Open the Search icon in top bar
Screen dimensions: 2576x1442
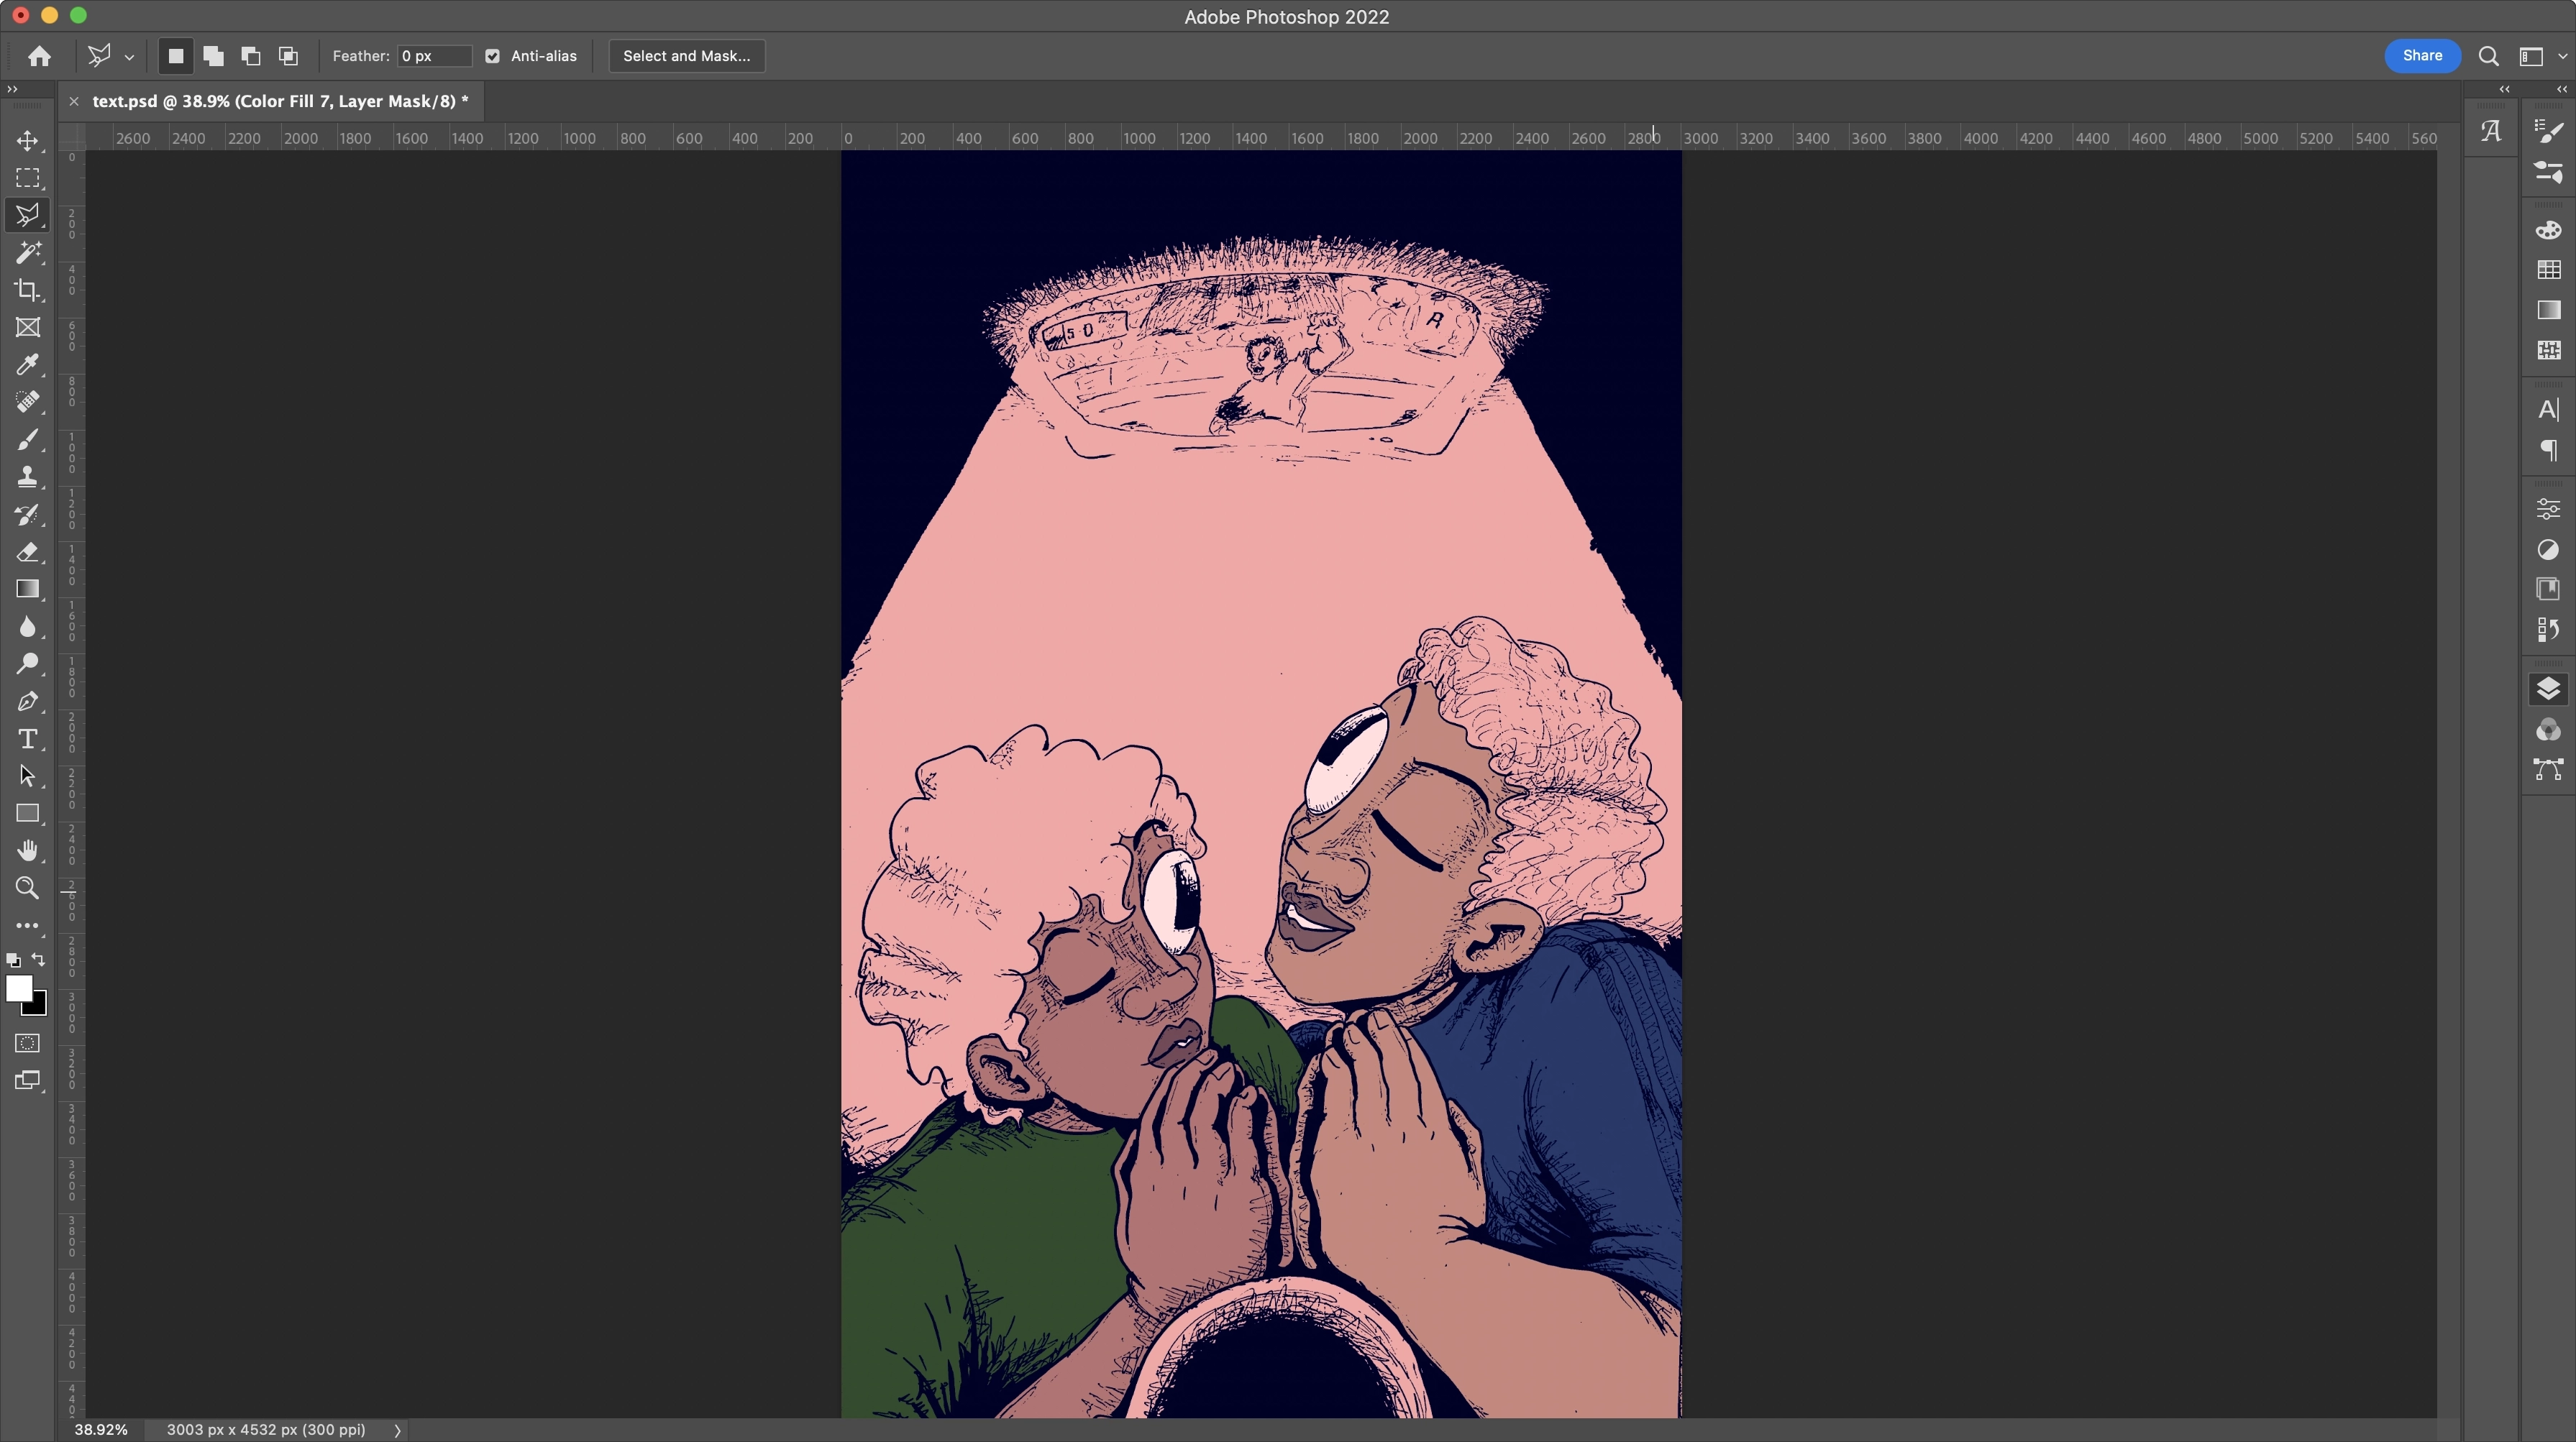pyautogui.click(x=2489, y=56)
